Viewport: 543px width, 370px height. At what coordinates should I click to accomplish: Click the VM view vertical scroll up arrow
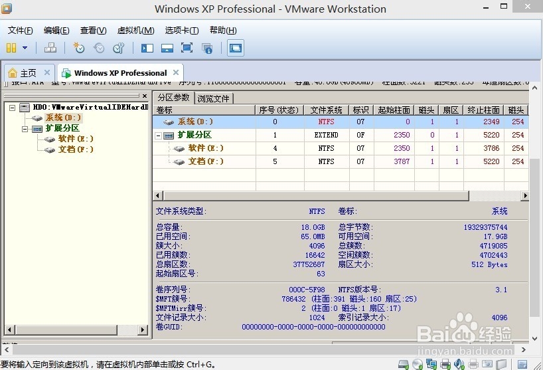535,88
